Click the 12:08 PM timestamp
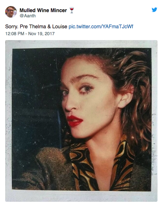 pyautogui.click(x=14, y=34)
